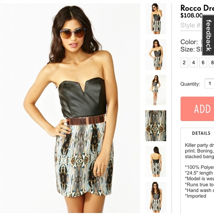This screenshot has height=214, width=214.
Task: View first thumbnail with model touching sunglasses
Action: [x=156, y=19]
